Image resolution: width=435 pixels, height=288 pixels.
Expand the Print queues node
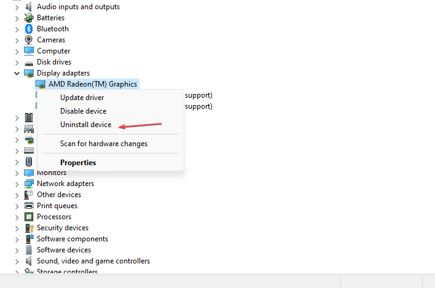[x=17, y=206]
